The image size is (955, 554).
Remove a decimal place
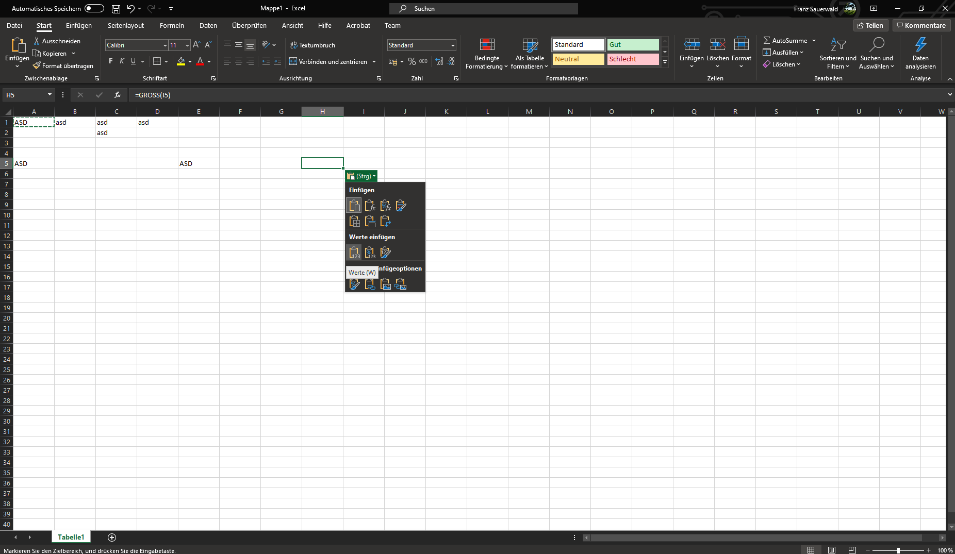(451, 61)
